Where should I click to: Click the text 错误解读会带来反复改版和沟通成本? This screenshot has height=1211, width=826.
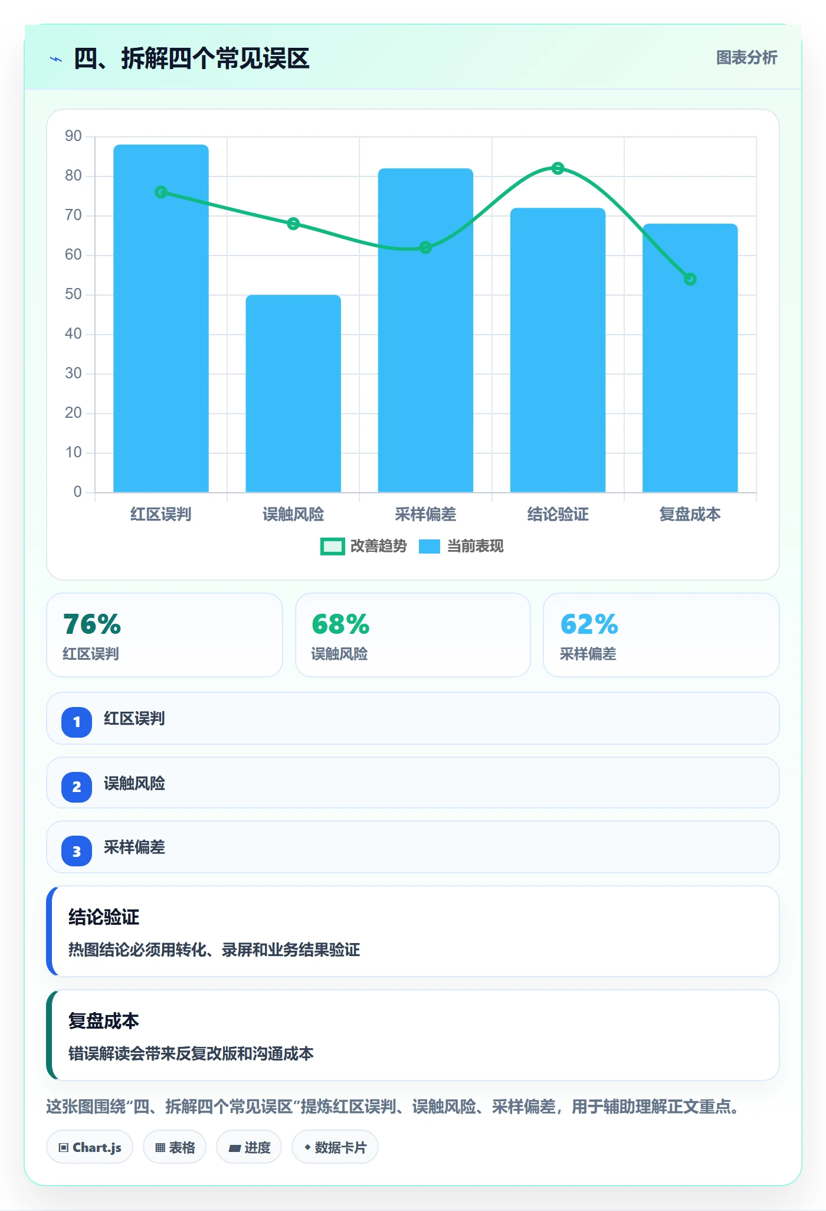tap(191, 1053)
